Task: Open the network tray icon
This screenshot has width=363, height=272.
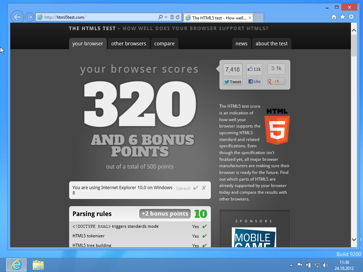Action: click(317, 265)
